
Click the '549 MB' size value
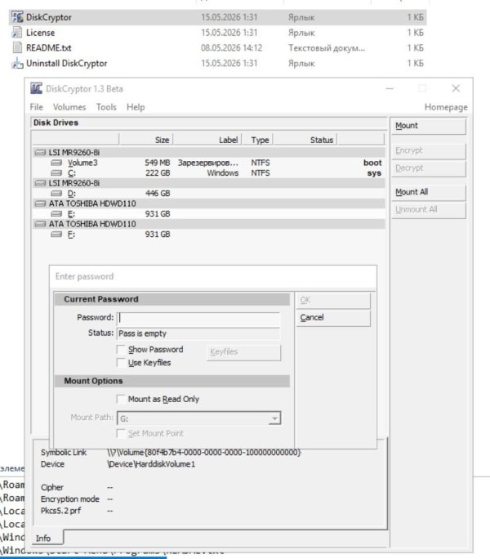click(157, 163)
